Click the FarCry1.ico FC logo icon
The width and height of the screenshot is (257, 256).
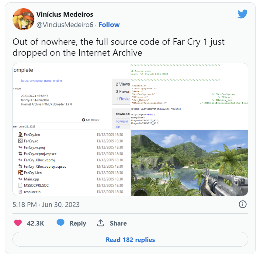(x=20, y=173)
